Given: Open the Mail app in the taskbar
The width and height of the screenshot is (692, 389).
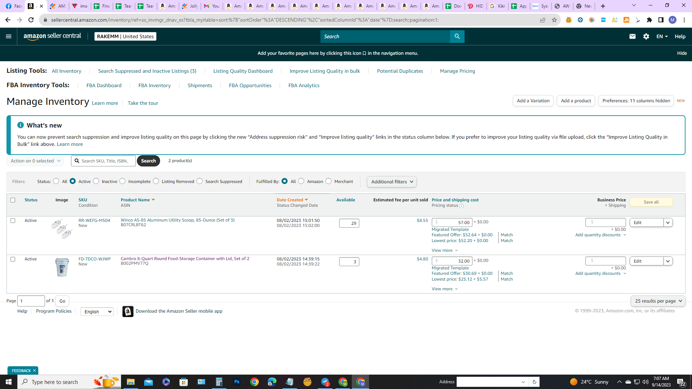Looking at the screenshot, I should (148, 382).
